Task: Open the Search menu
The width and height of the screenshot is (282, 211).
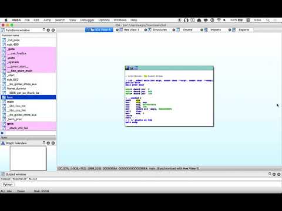Action: coord(60,20)
